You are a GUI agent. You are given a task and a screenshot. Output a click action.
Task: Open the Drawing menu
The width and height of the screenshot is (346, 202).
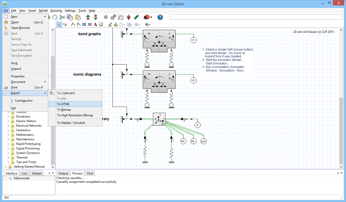pyautogui.click(x=56, y=11)
